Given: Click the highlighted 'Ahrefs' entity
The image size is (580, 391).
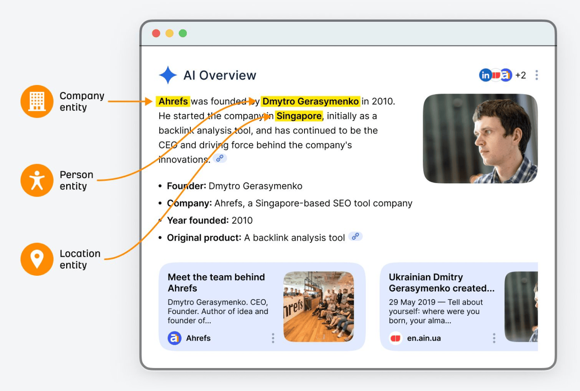Looking at the screenshot, I should click(173, 101).
